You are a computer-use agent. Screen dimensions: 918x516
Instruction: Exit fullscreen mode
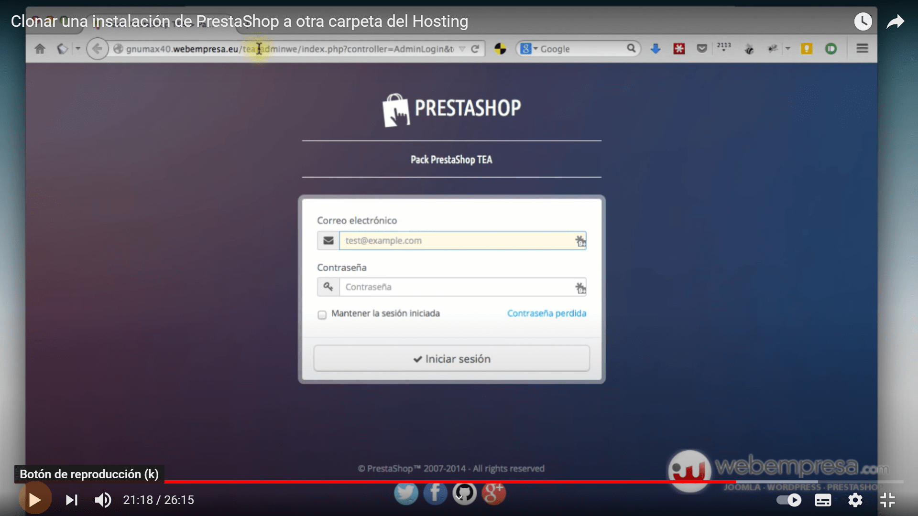[x=887, y=500]
